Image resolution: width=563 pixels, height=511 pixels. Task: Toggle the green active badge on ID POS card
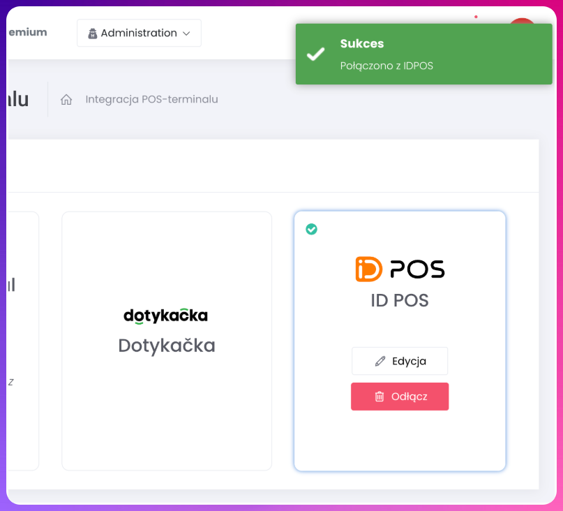[311, 229]
